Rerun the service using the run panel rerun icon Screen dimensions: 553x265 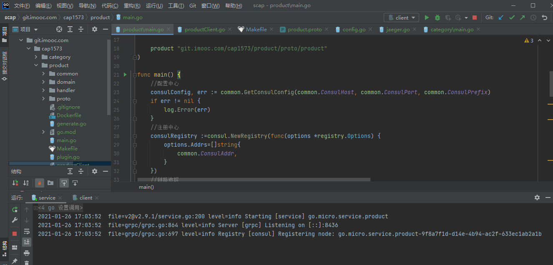tap(15, 210)
